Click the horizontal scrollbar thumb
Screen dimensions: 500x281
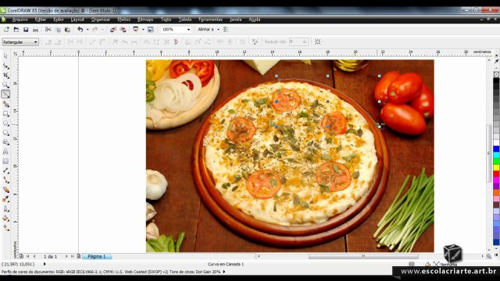(x=363, y=256)
